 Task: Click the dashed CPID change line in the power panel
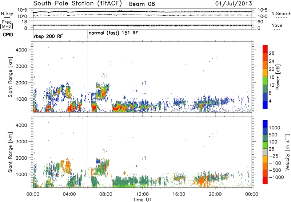(88, 77)
